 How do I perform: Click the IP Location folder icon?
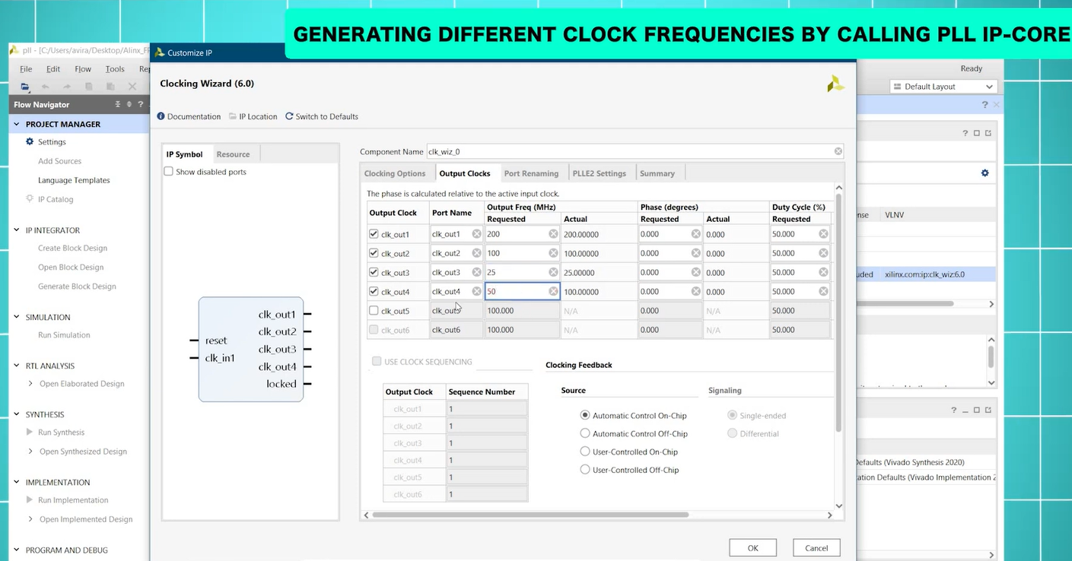point(233,116)
